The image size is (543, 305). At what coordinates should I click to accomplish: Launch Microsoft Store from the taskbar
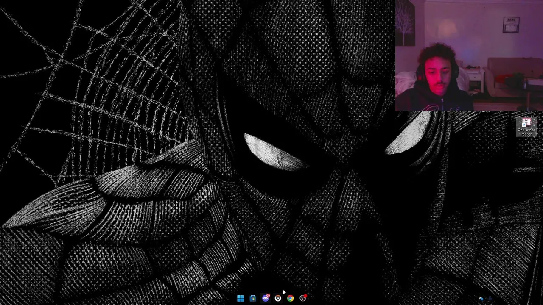coord(253,299)
